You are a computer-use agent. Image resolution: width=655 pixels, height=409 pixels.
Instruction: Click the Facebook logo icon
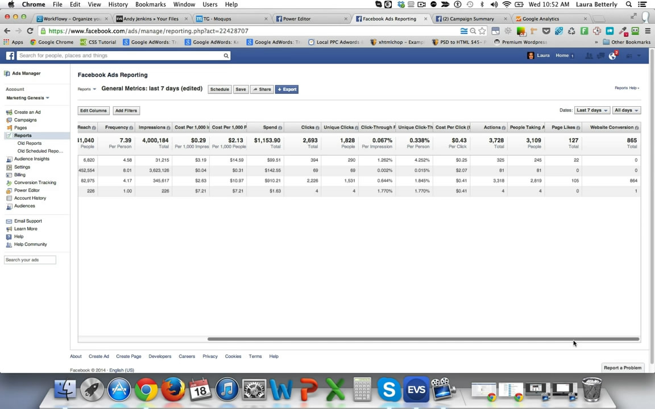tap(10, 56)
